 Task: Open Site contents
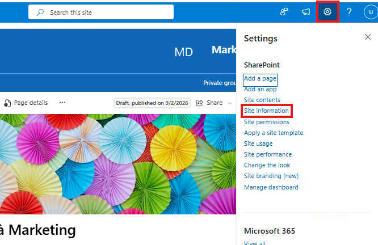262,100
